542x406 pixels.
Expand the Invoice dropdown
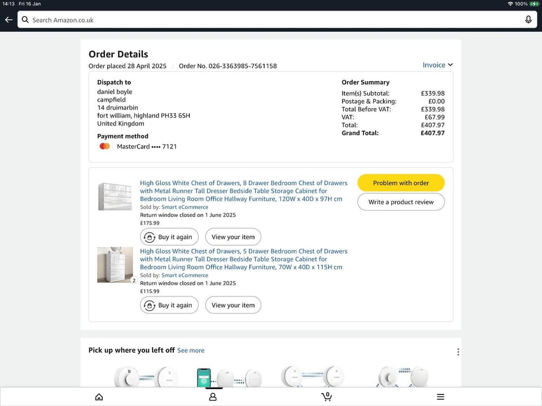[x=438, y=65]
